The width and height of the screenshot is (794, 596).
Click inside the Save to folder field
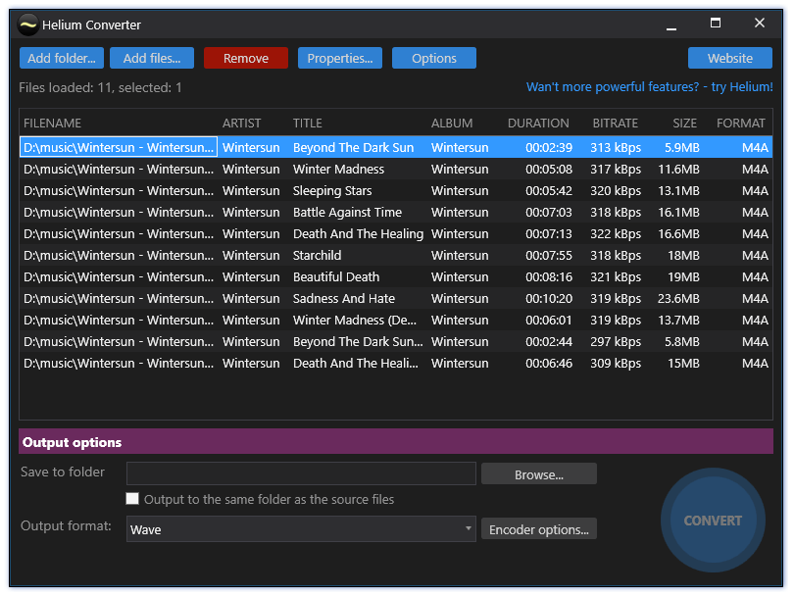coord(301,474)
